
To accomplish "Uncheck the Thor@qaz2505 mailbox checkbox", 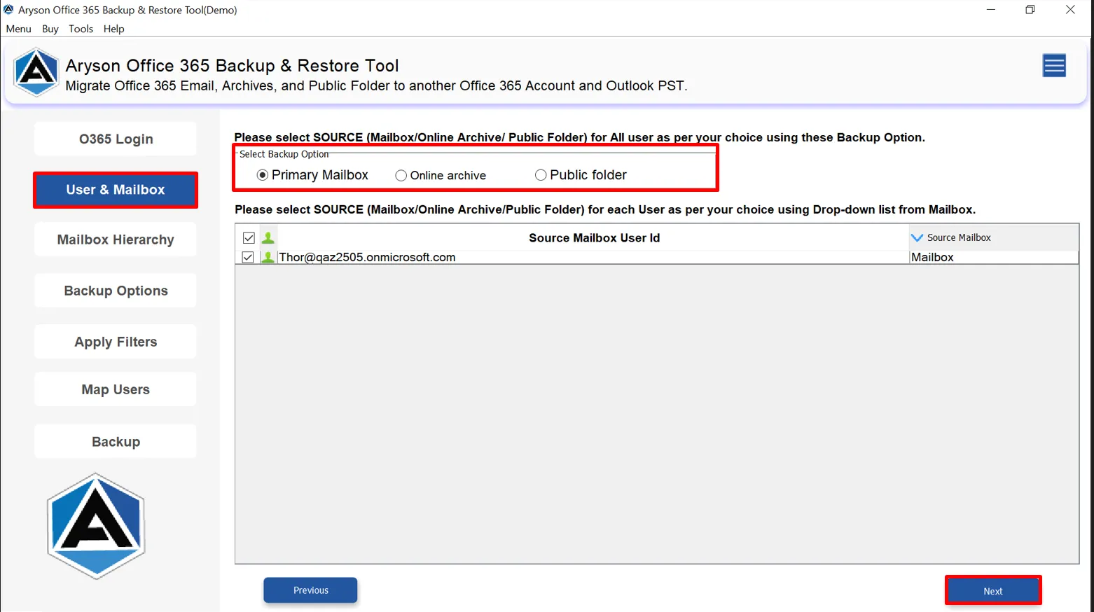I will (x=248, y=258).
